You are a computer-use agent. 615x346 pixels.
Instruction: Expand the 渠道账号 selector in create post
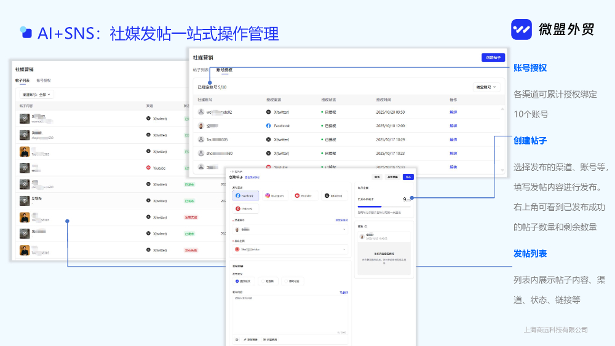click(290, 230)
